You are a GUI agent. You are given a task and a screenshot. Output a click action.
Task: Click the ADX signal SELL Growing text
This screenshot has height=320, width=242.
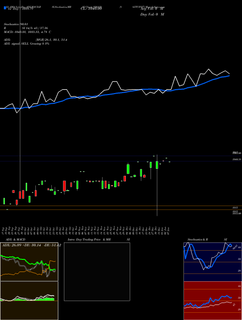(27, 44)
